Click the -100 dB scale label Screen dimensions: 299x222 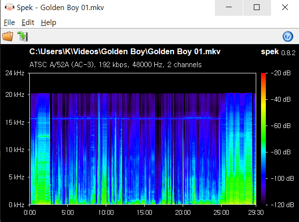[282, 178]
